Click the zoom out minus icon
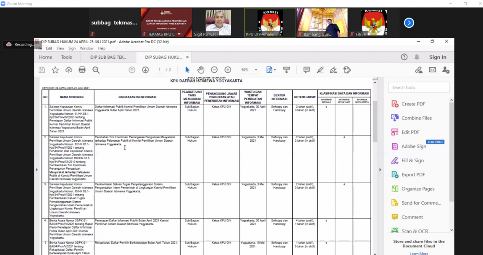 [x=214, y=70]
